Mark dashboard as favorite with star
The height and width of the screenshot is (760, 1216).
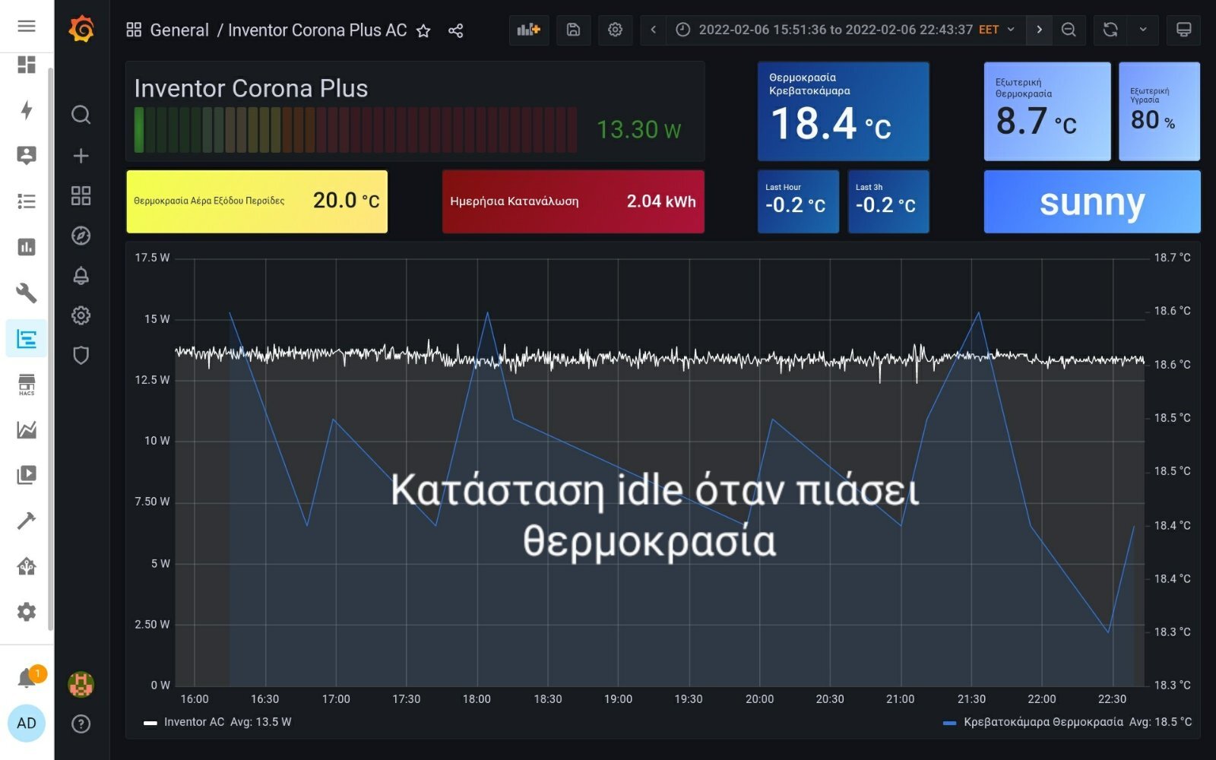tap(423, 30)
